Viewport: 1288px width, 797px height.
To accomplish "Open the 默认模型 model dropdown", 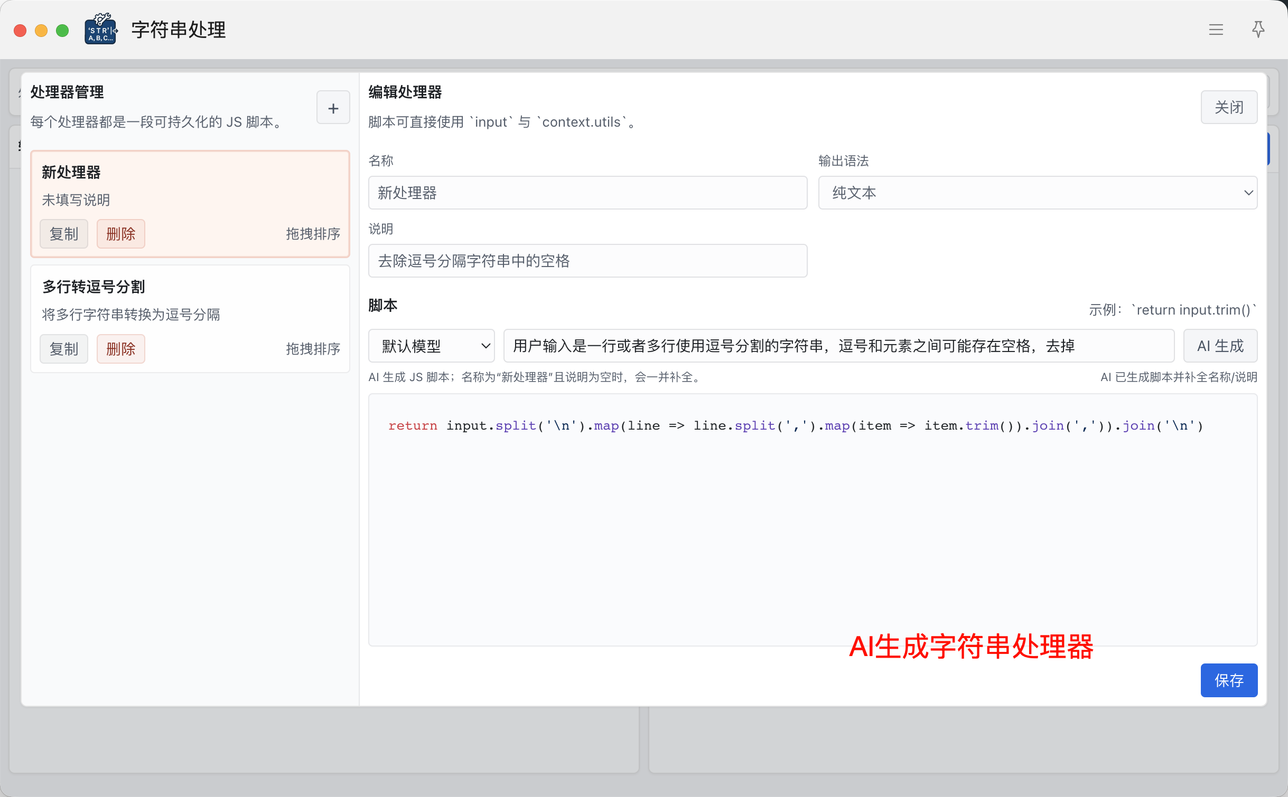I will [431, 346].
